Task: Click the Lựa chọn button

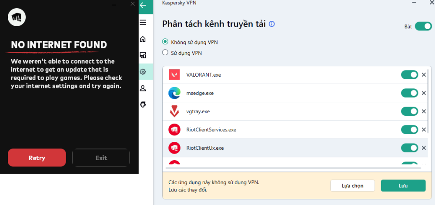Action: point(352,185)
